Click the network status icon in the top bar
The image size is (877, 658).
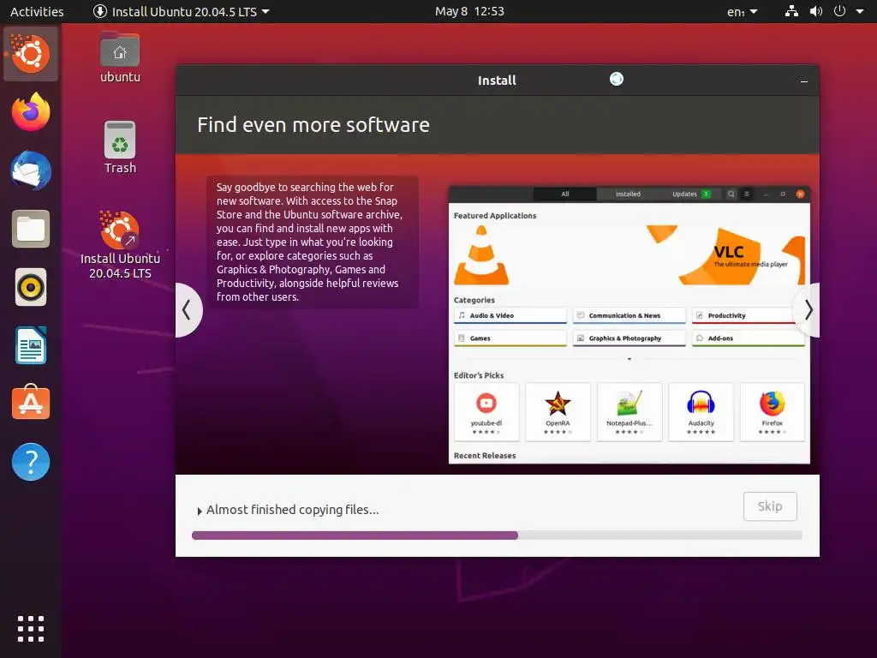click(791, 11)
